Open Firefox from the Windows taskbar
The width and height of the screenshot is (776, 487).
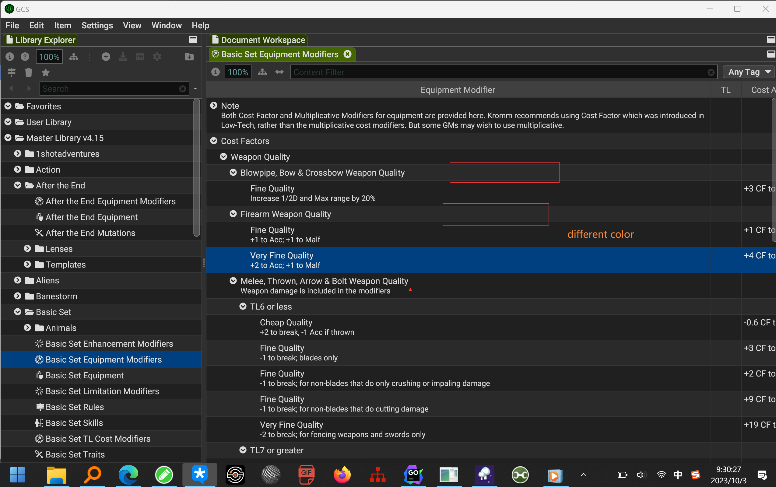coord(342,475)
